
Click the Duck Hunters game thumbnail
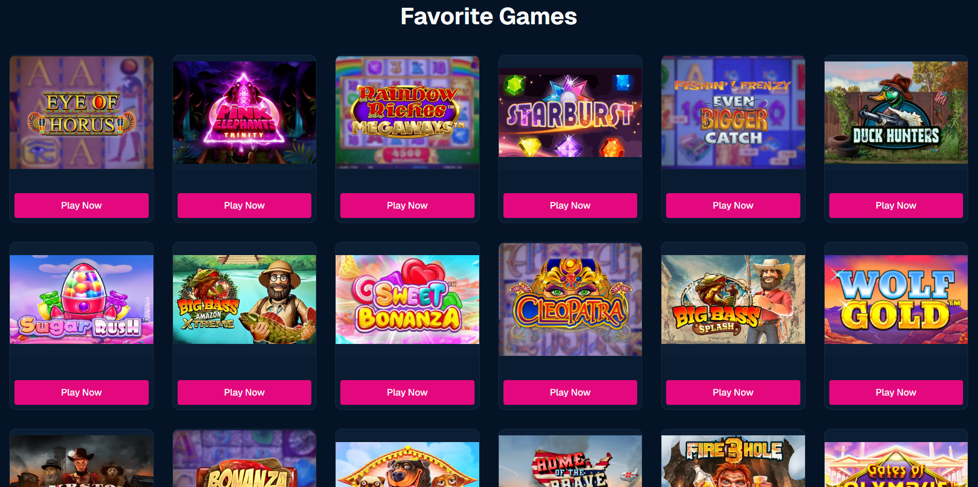896,113
